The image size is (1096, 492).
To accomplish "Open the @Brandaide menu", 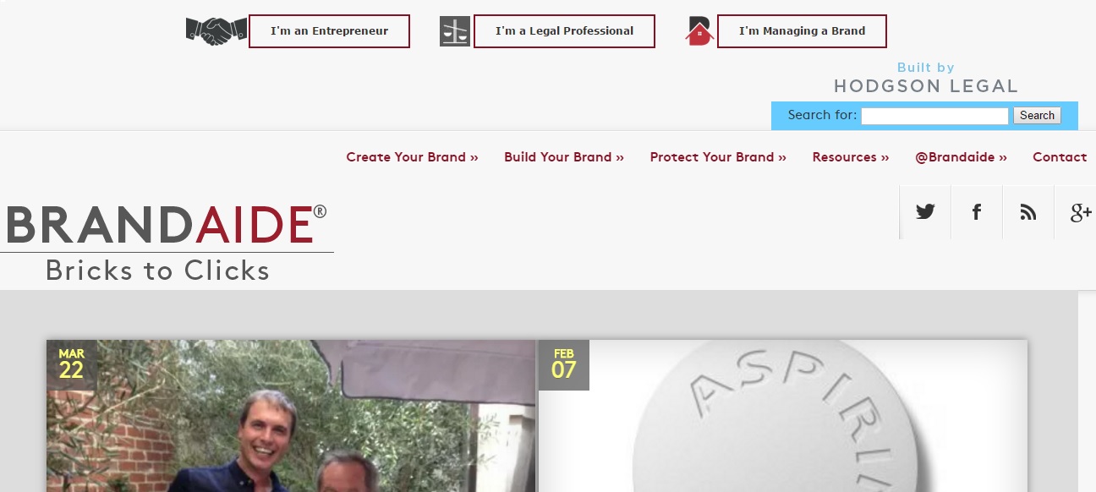I will coord(961,157).
